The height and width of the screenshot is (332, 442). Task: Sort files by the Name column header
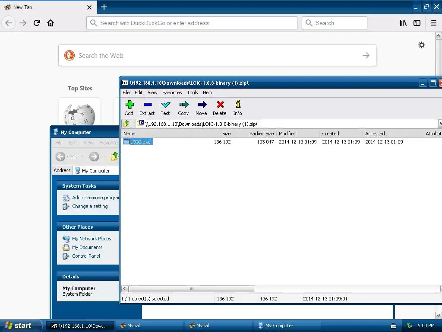tap(155, 134)
